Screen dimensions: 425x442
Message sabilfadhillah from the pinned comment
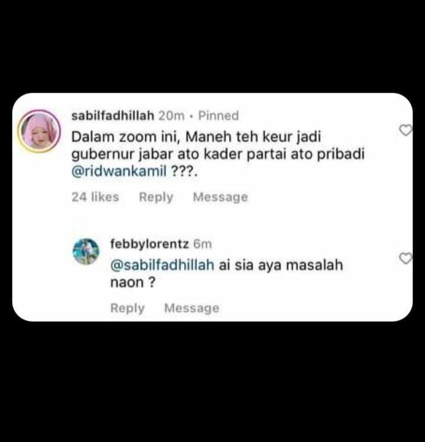(220, 197)
